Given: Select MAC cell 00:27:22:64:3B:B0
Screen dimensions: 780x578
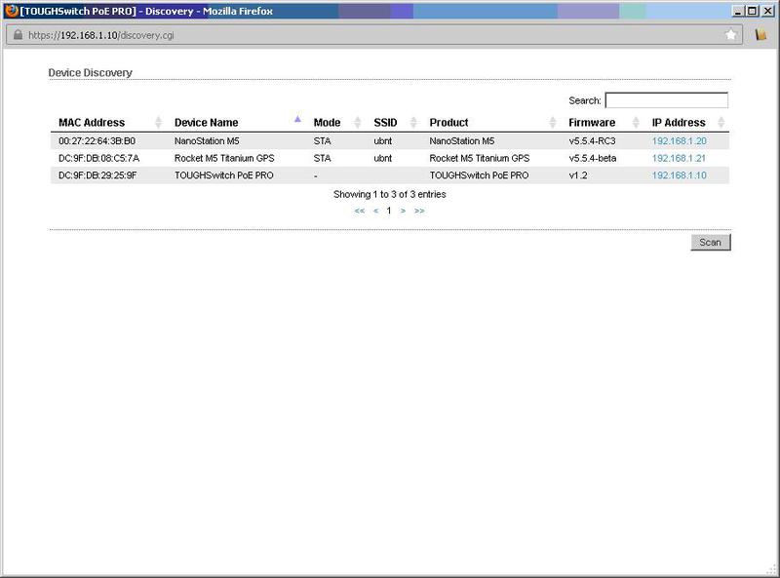Looking at the screenshot, I should pos(97,140).
